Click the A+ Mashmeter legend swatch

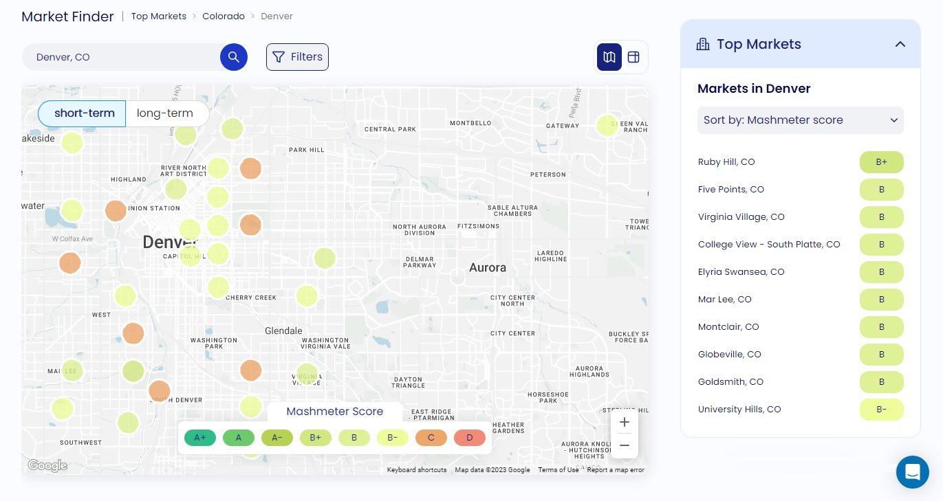(x=200, y=438)
